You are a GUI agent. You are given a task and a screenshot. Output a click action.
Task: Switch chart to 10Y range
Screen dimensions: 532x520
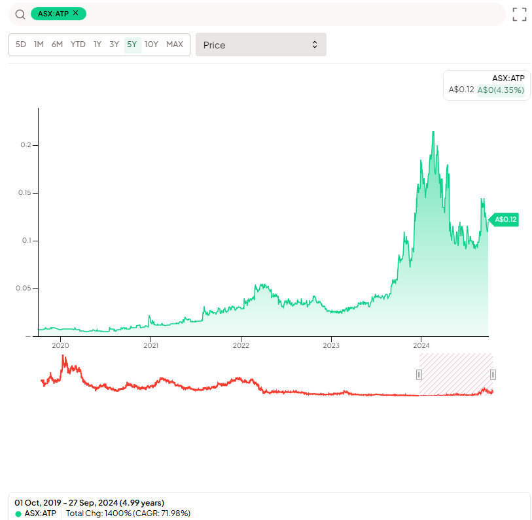[x=151, y=44]
